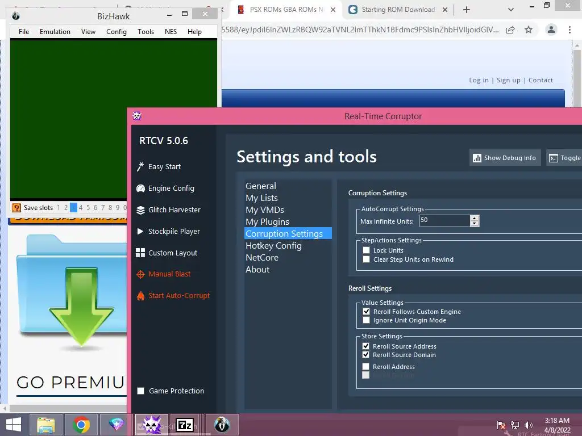Image resolution: width=582 pixels, height=436 pixels.
Task: Open the BizHawk Tools menu
Action: click(x=146, y=32)
